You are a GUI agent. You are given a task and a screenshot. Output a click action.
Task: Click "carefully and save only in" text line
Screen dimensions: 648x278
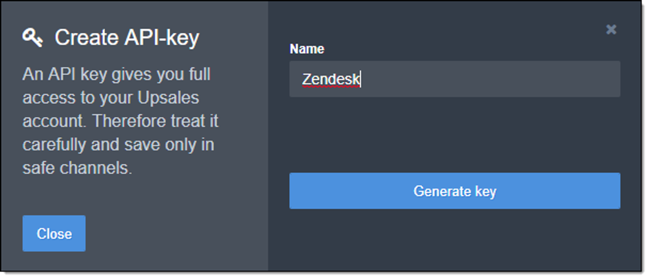[x=118, y=145]
